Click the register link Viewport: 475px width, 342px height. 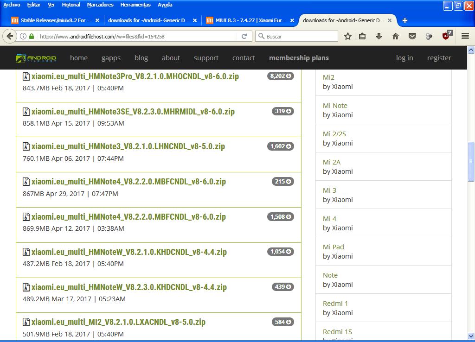(439, 58)
